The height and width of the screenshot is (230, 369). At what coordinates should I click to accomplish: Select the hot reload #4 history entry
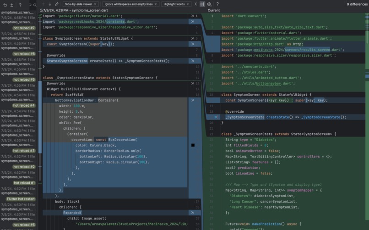pos(24,105)
